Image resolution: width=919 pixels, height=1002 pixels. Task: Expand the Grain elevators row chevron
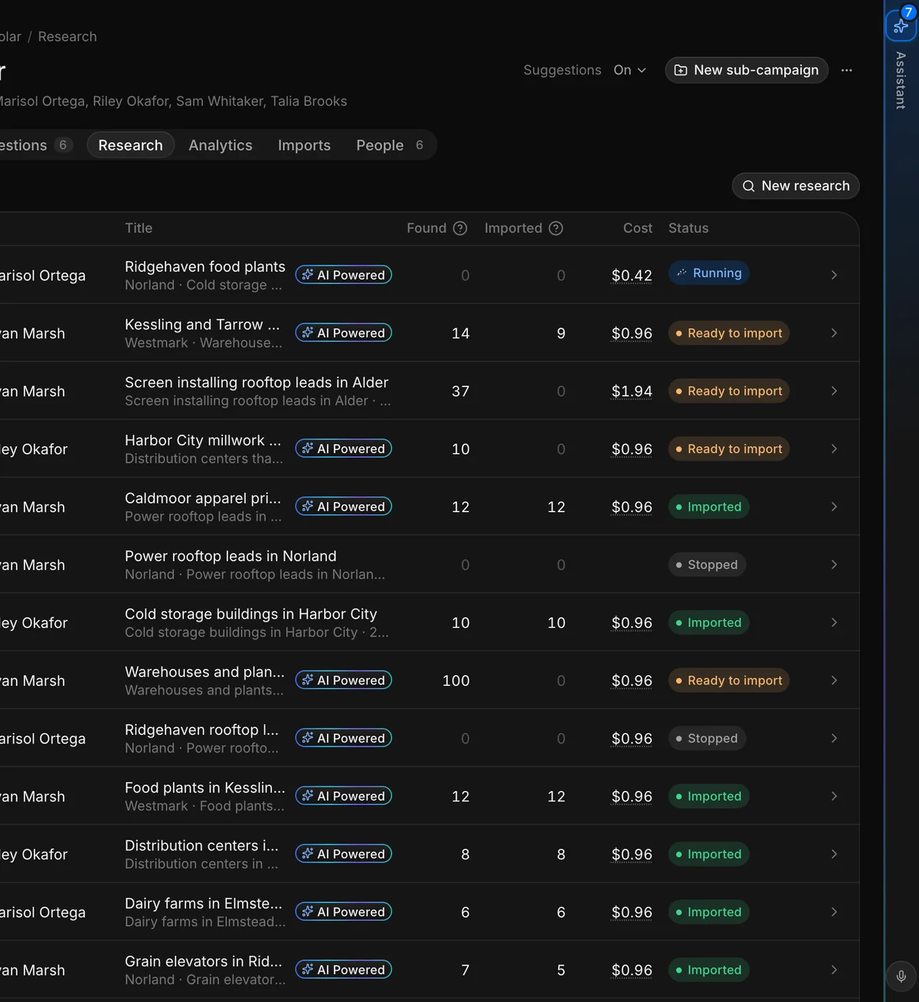point(834,970)
